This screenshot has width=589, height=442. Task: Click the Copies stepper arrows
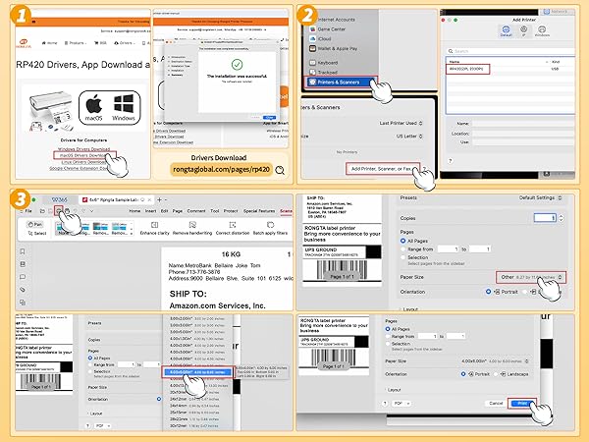click(561, 218)
